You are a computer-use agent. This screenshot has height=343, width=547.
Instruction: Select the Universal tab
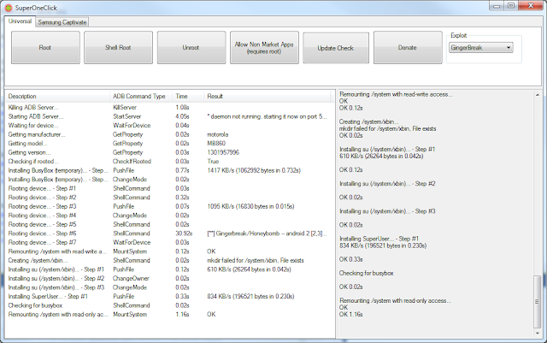(x=20, y=21)
